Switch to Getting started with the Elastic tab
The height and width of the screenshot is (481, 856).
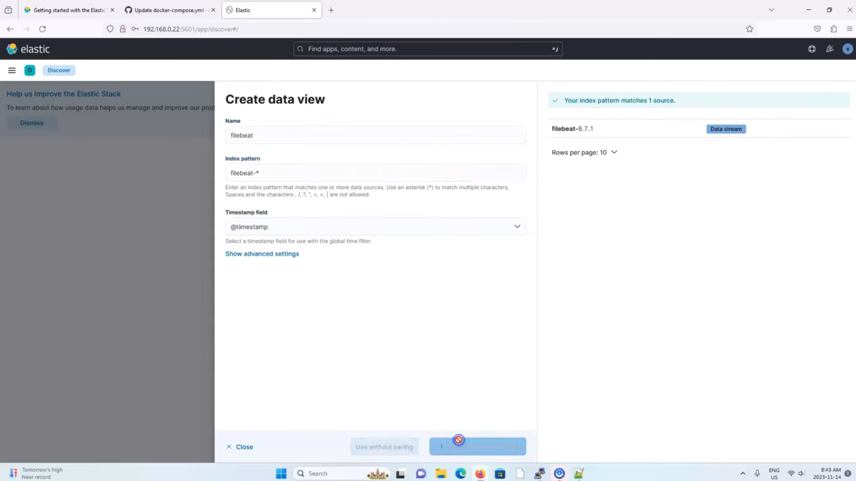[69, 10]
